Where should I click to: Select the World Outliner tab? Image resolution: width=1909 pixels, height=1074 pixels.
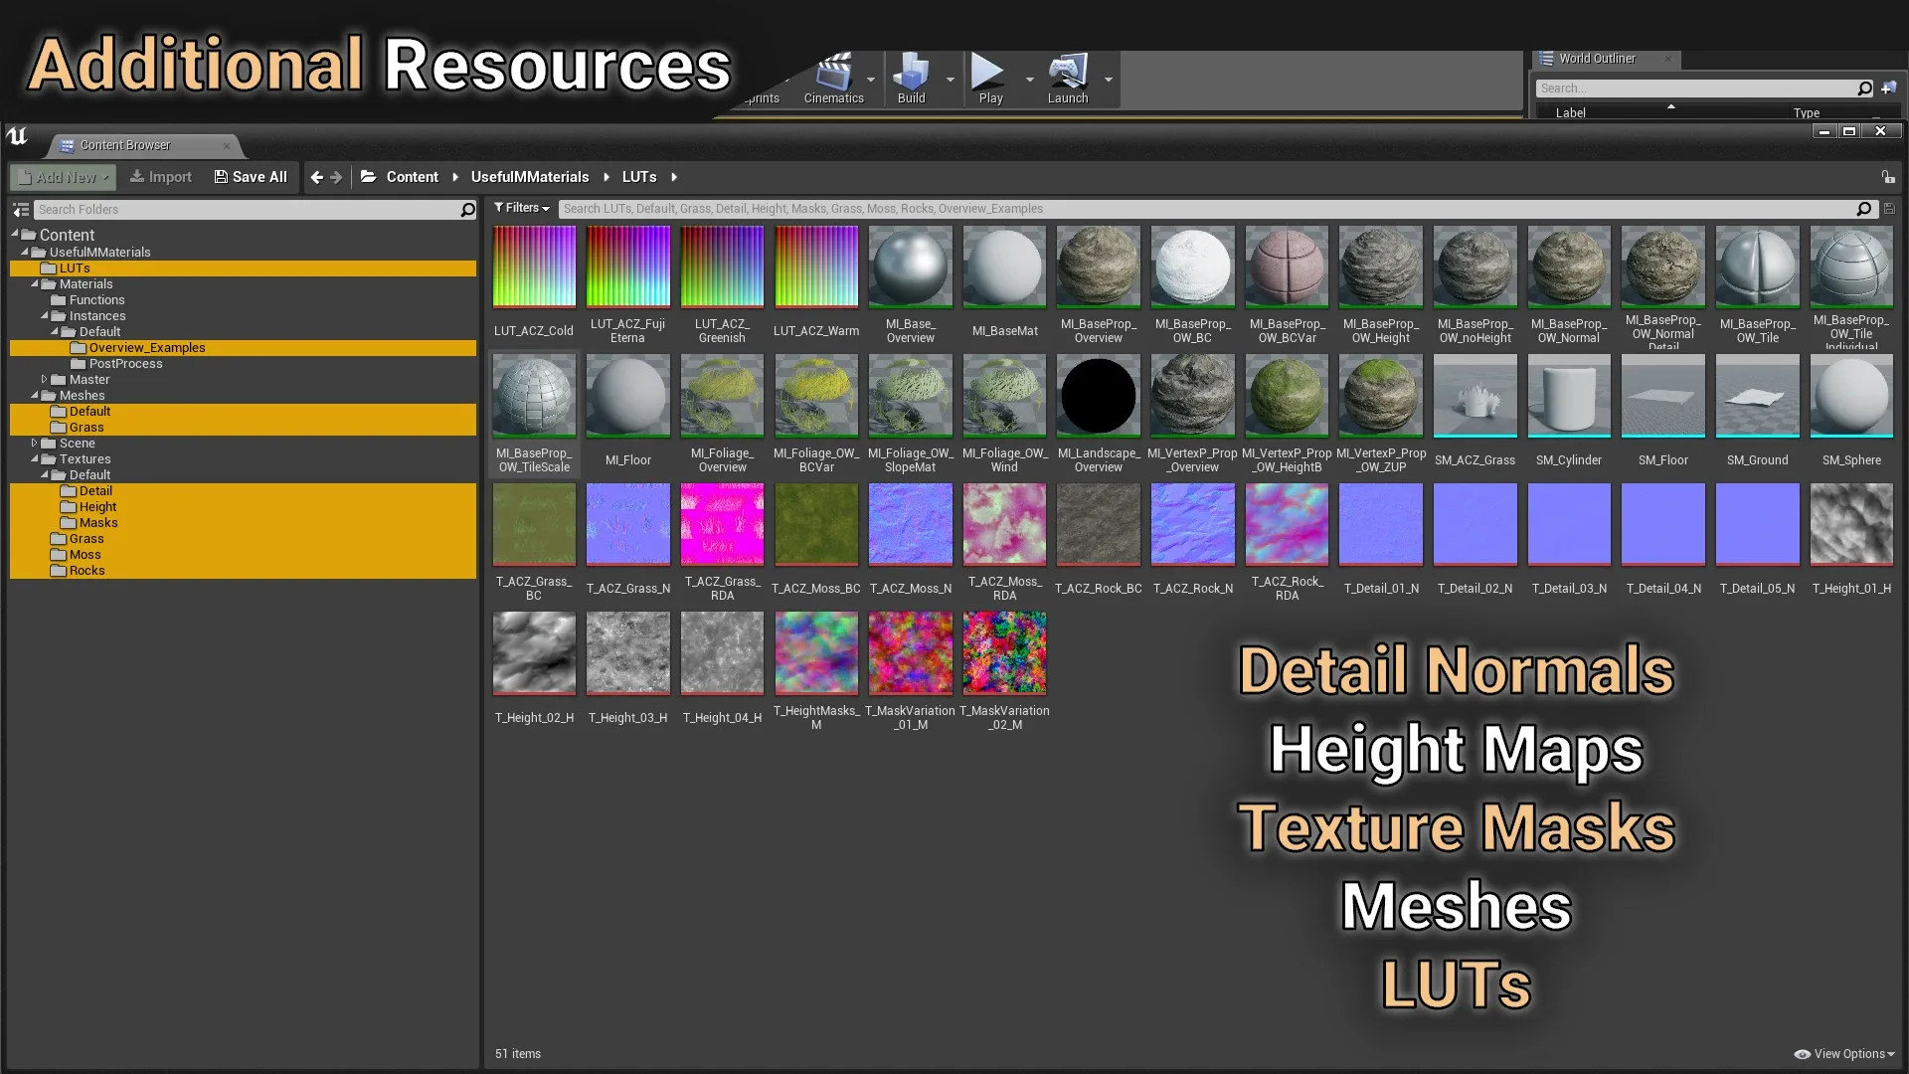click(x=1596, y=59)
